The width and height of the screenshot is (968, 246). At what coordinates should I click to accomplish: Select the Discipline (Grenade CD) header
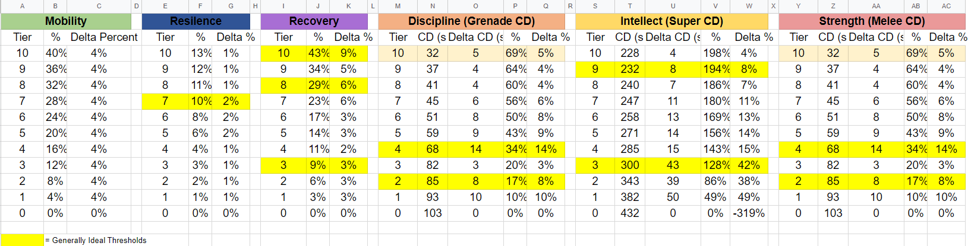[x=471, y=21]
